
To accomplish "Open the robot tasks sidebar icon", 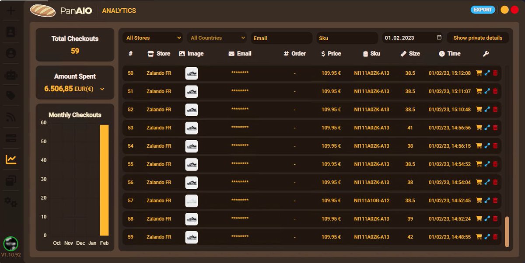I will coord(11,75).
